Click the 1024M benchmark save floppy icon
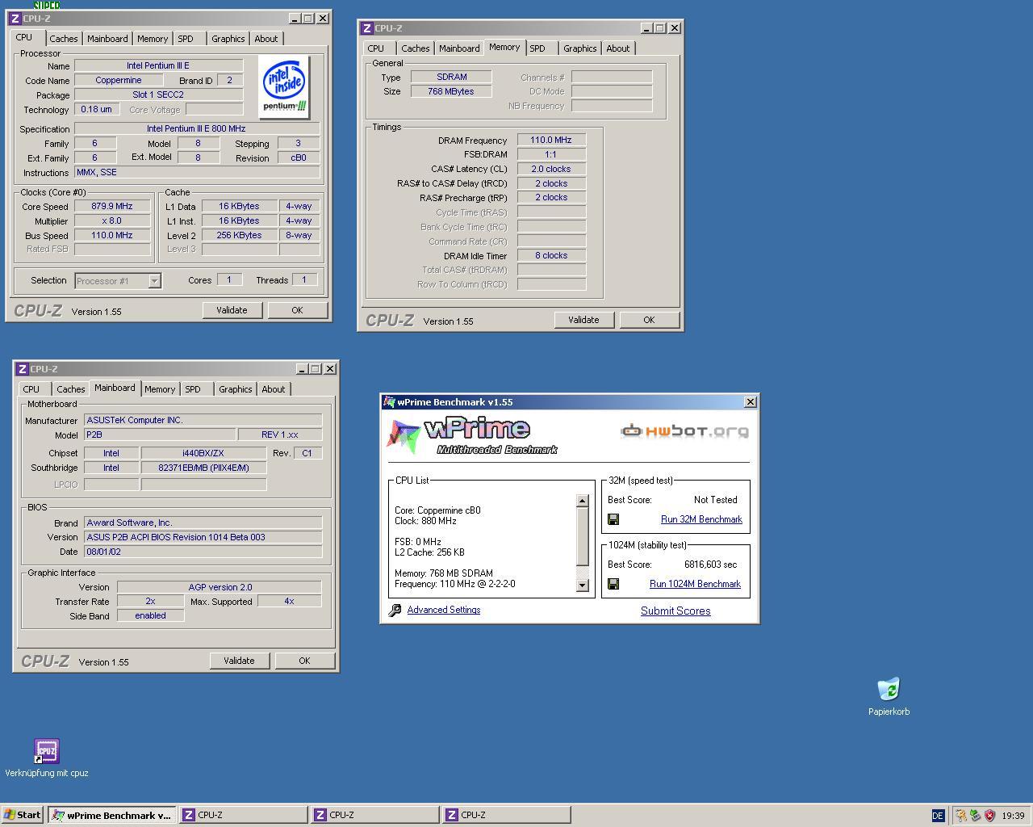This screenshot has height=827, width=1033. (613, 584)
